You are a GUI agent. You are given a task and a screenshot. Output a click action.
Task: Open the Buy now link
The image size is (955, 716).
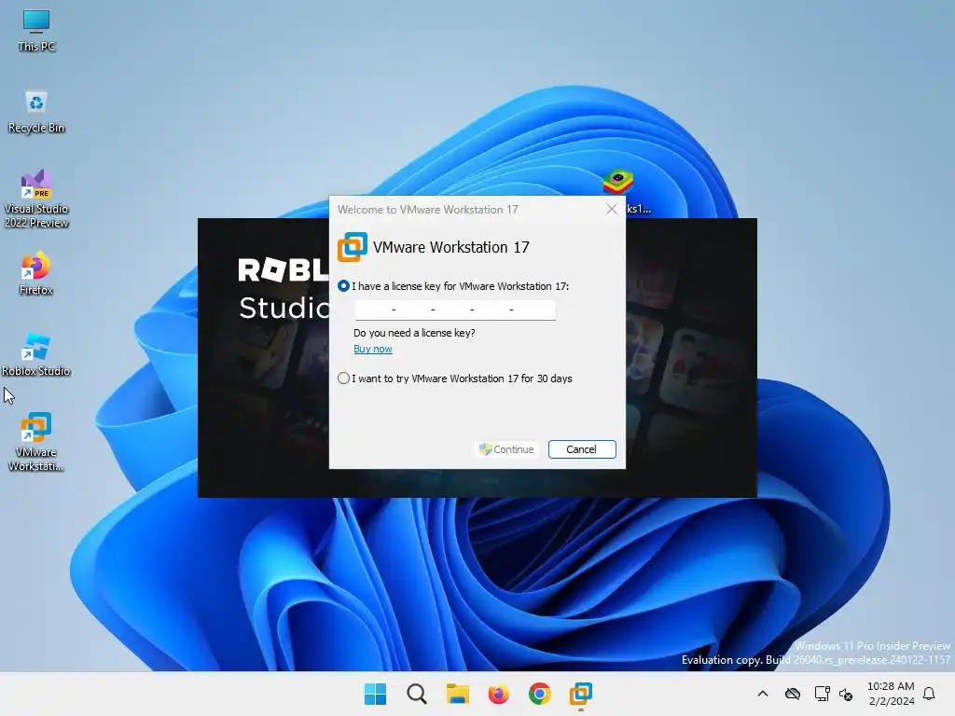pos(373,349)
